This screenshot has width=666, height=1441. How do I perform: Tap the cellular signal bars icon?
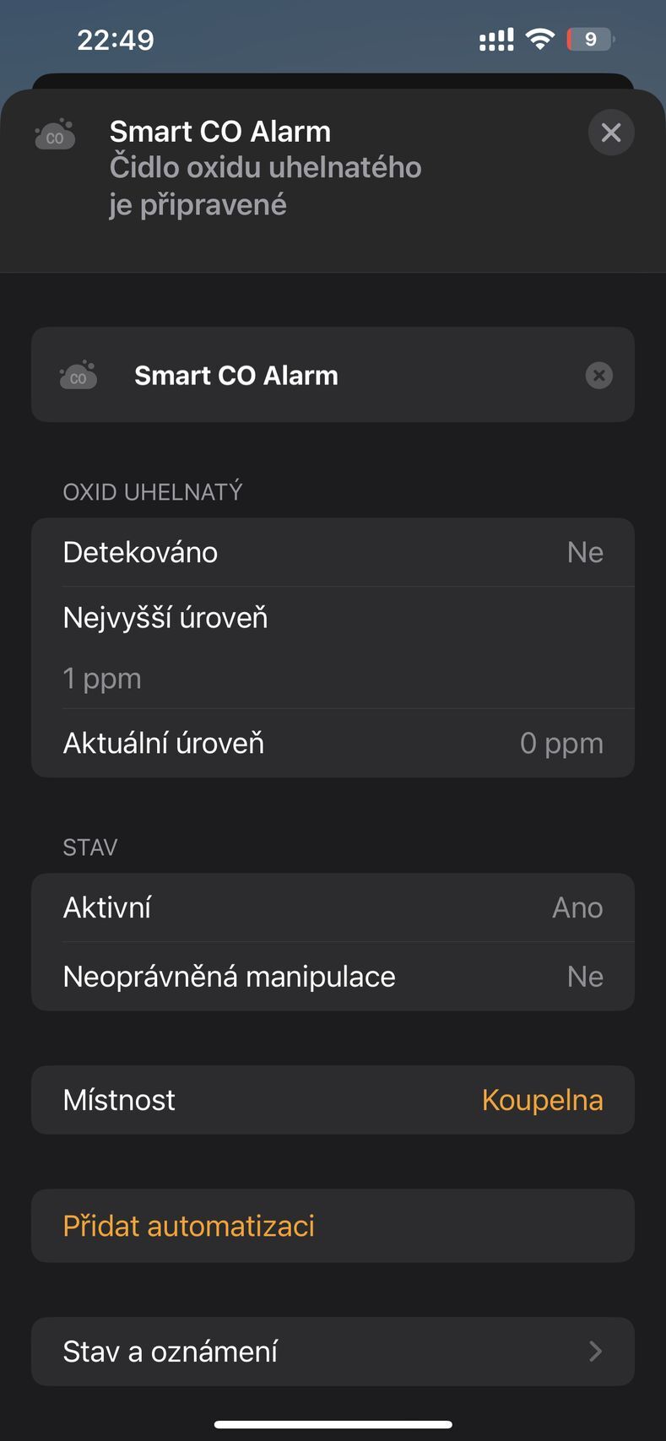pos(496,40)
